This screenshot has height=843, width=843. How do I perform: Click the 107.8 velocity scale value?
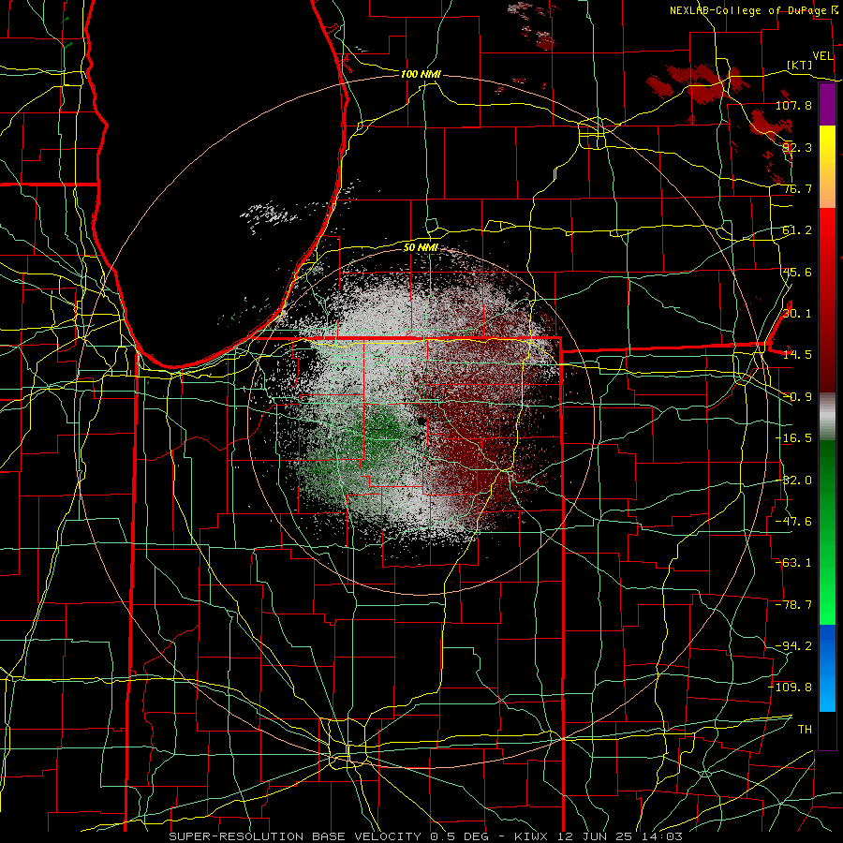[x=793, y=105]
